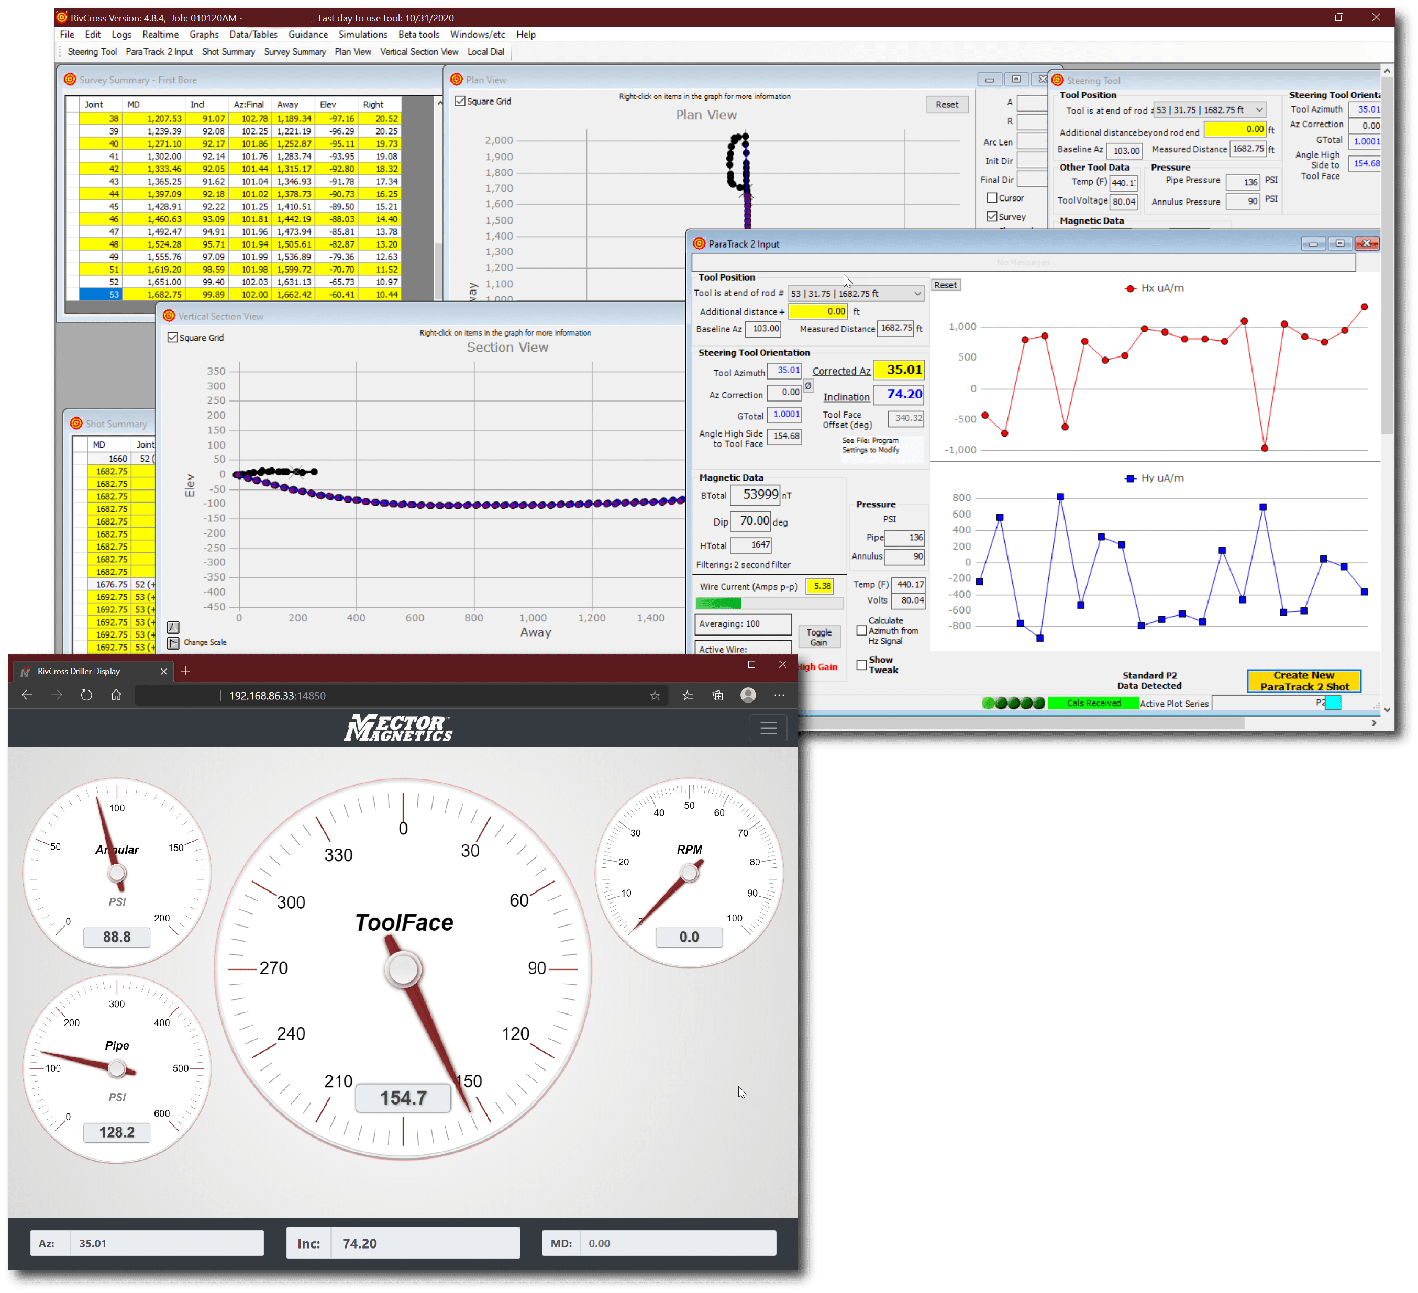Screen dimensions: 1418x1293
Task: Click the Additional distance yellow input field
Action: tap(818, 311)
